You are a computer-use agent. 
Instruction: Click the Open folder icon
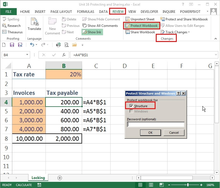[x=75, y=45]
